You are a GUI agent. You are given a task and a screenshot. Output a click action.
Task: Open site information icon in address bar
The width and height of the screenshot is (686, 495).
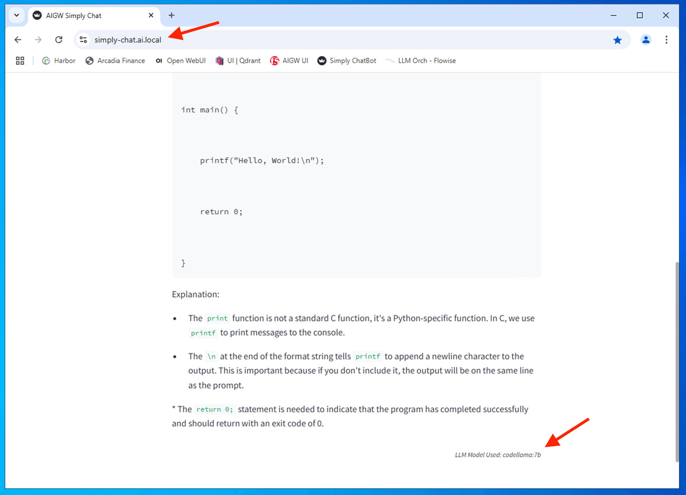pyautogui.click(x=83, y=40)
